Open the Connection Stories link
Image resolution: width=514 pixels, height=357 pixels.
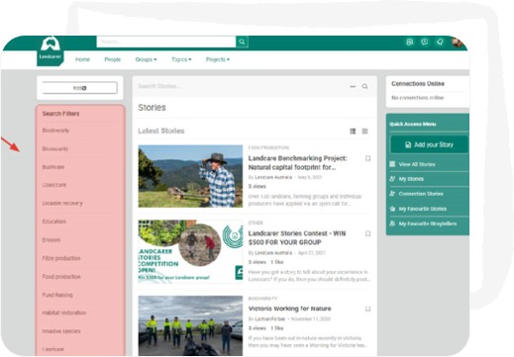coord(421,194)
